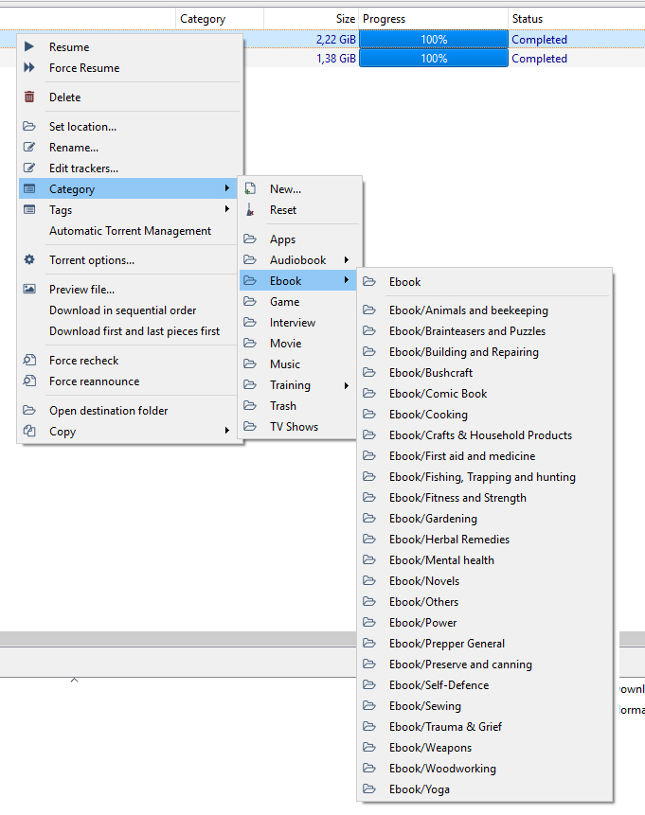Click progress bar of 2,22 GiB torrent
The width and height of the screenshot is (645, 815).
click(433, 40)
